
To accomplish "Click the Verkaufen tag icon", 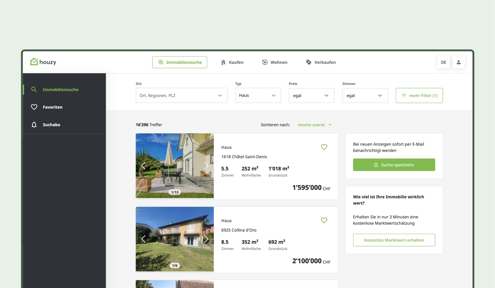I will pyautogui.click(x=309, y=62).
